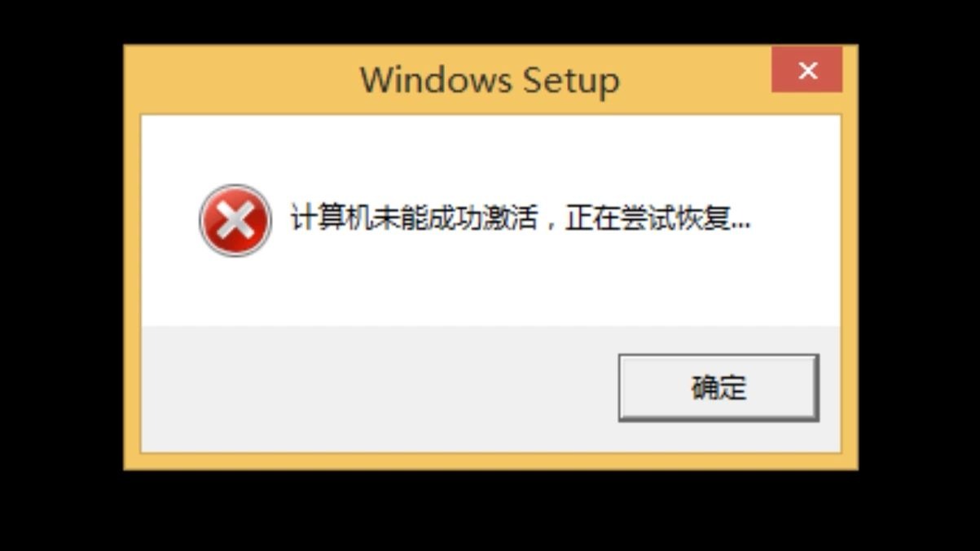Click the 正在尝试恢复... portion of the message

point(658,219)
